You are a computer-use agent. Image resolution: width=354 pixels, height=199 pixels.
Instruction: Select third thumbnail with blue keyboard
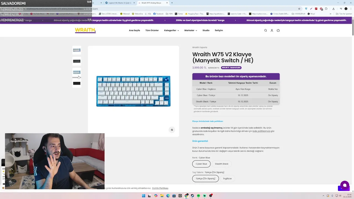tap(77, 72)
